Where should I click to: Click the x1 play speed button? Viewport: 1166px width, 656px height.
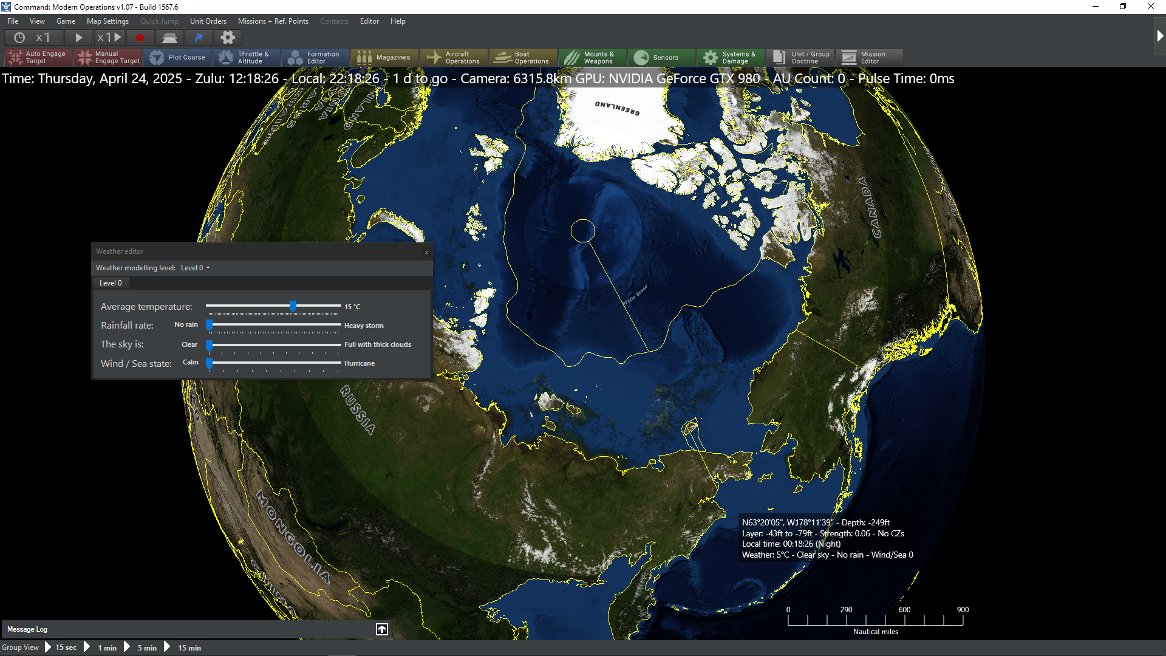pyautogui.click(x=109, y=38)
